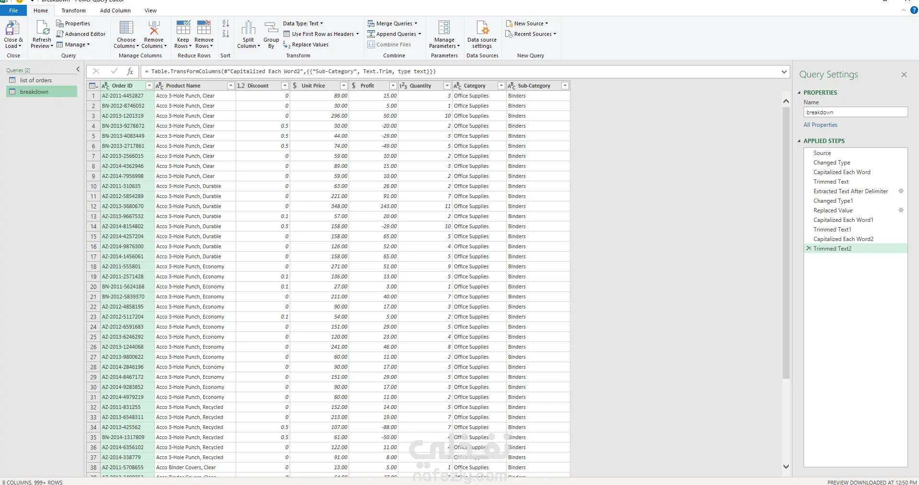Open the Merge Queries dropdown

click(x=393, y=23)
